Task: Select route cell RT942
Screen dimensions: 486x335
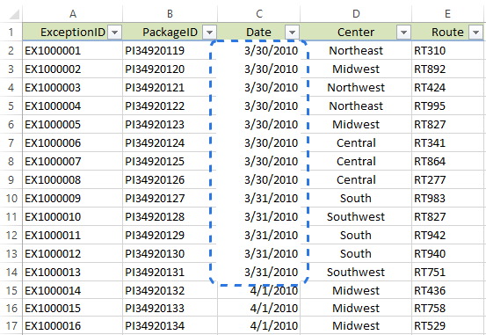Action: (448, 235)
